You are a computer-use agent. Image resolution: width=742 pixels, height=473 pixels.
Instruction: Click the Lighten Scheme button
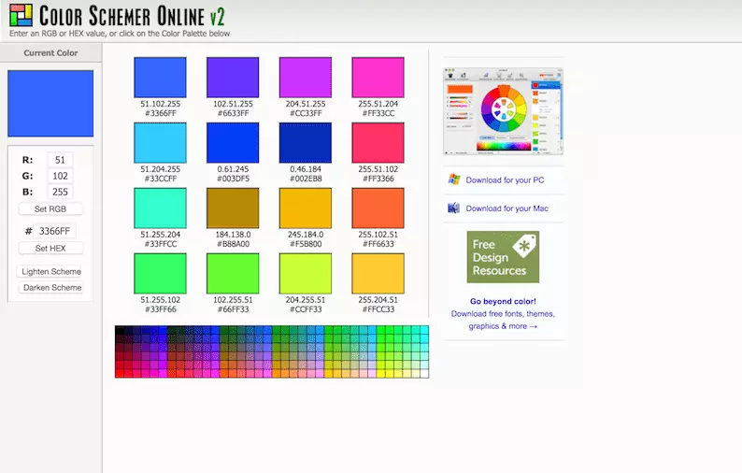(50, 271)
